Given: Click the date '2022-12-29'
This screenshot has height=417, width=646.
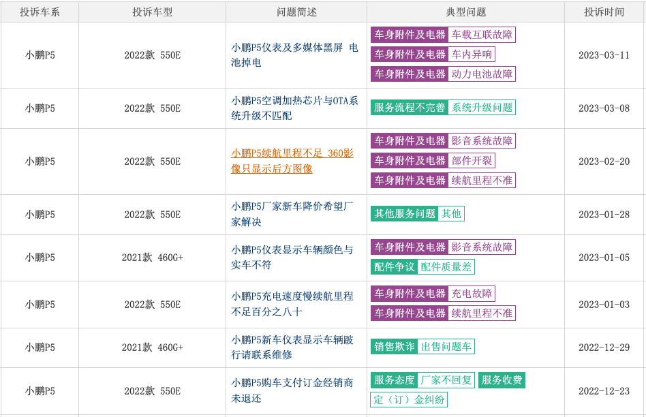Looking at the screenshot, I should [x=604, y=347].
